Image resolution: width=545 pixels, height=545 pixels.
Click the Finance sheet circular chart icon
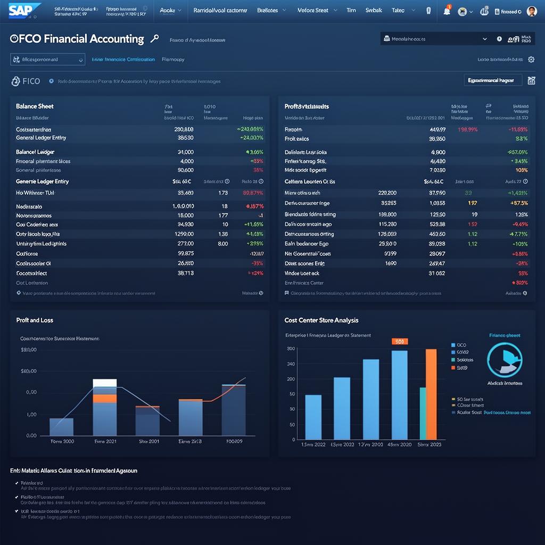coord(505,360)
